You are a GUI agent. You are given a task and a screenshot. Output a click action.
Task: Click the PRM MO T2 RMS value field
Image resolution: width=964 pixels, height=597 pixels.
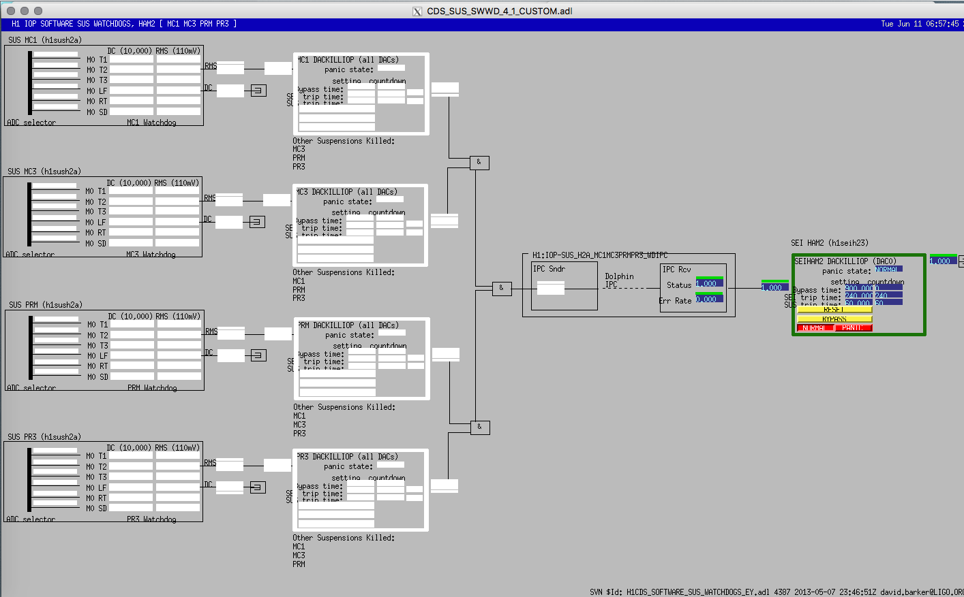pyautogui.click(x=180, y=335)
